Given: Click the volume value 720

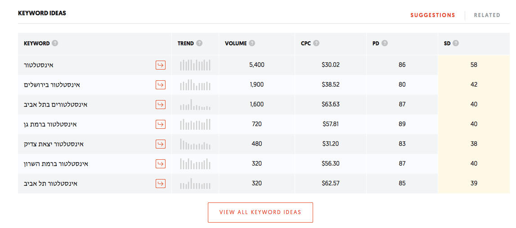Looking at the screenshot, I should pos(257,124).
